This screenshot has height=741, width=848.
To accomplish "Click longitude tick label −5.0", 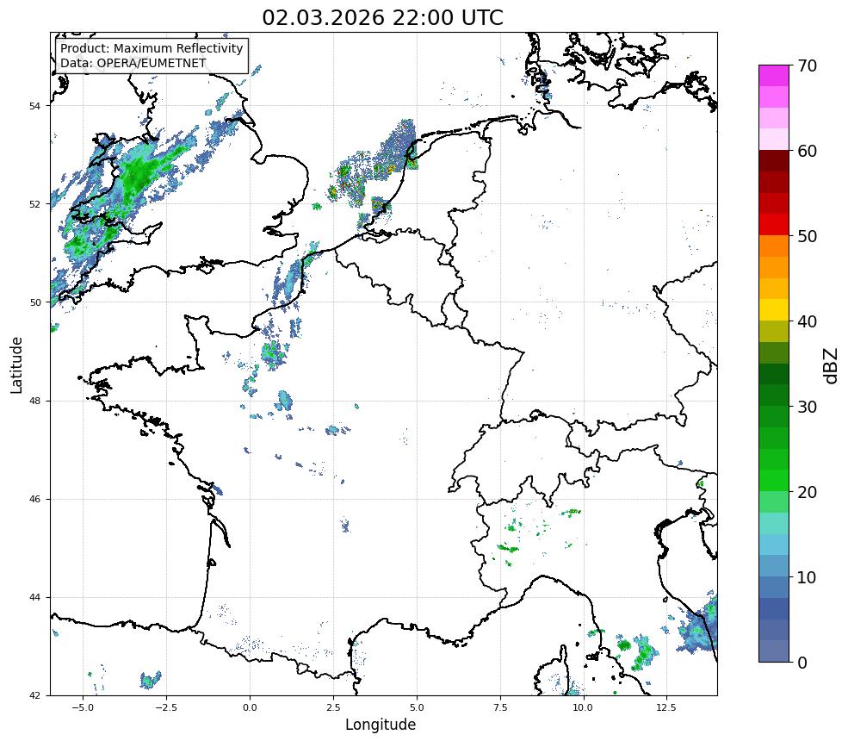I will (x=84, y=707).
